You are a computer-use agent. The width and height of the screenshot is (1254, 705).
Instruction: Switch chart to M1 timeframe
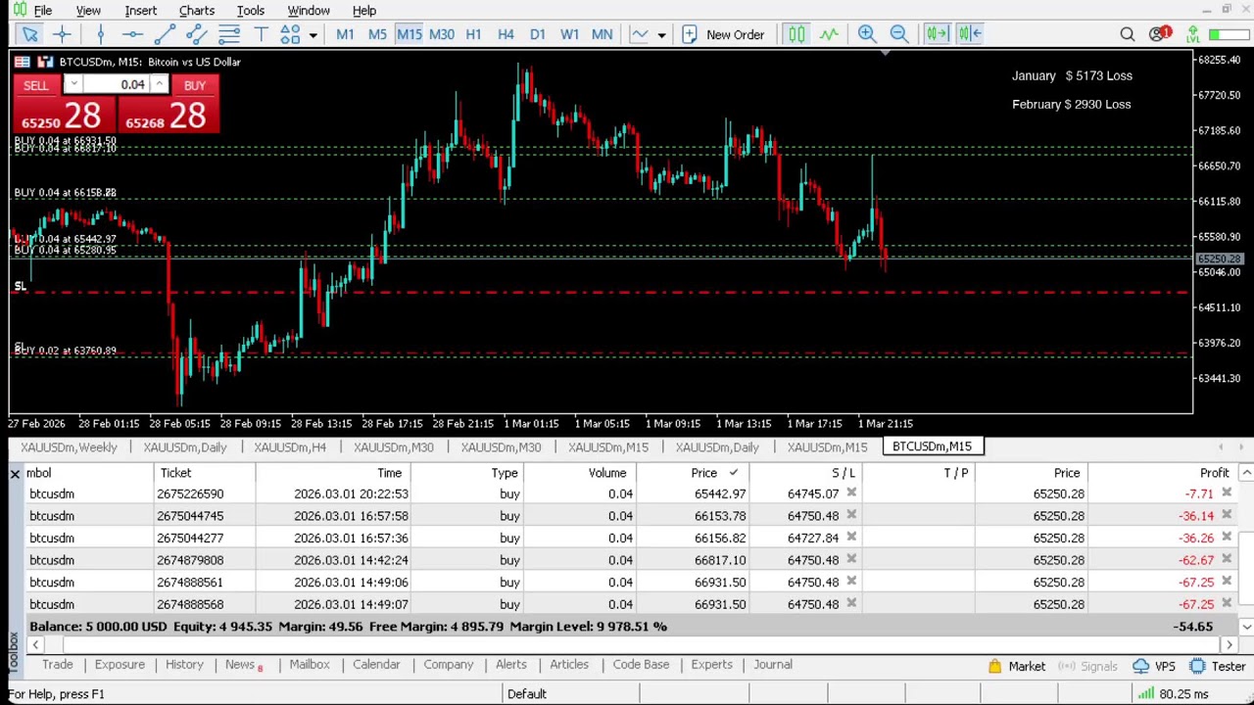coord(345,34)
